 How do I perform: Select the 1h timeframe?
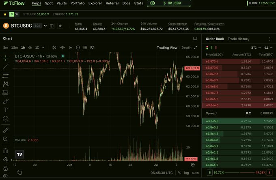tap(23, 48)
